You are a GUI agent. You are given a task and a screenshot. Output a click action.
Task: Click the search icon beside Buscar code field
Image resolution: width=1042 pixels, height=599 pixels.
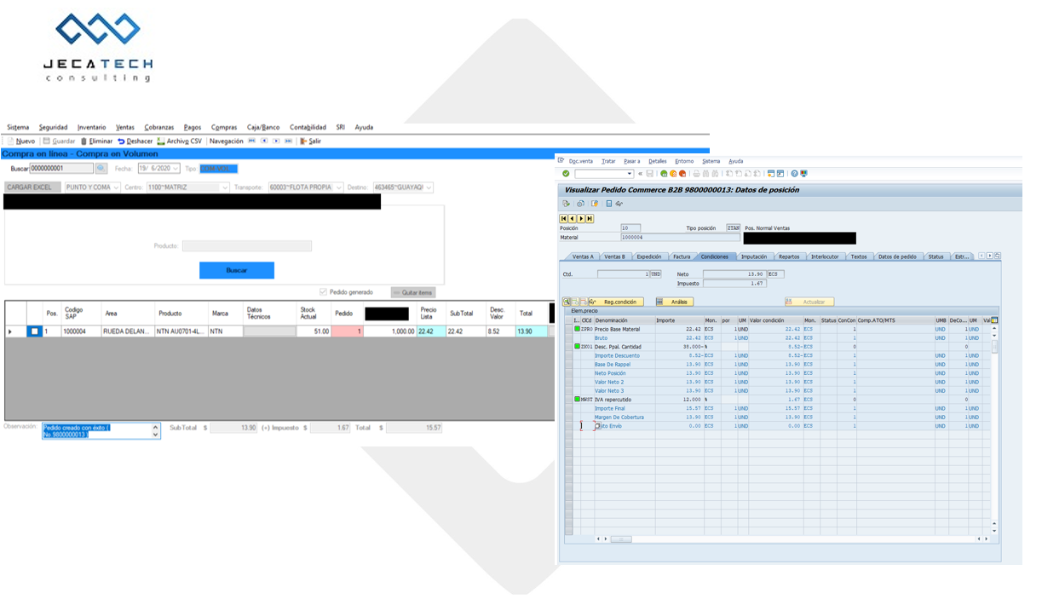point(101,169)
